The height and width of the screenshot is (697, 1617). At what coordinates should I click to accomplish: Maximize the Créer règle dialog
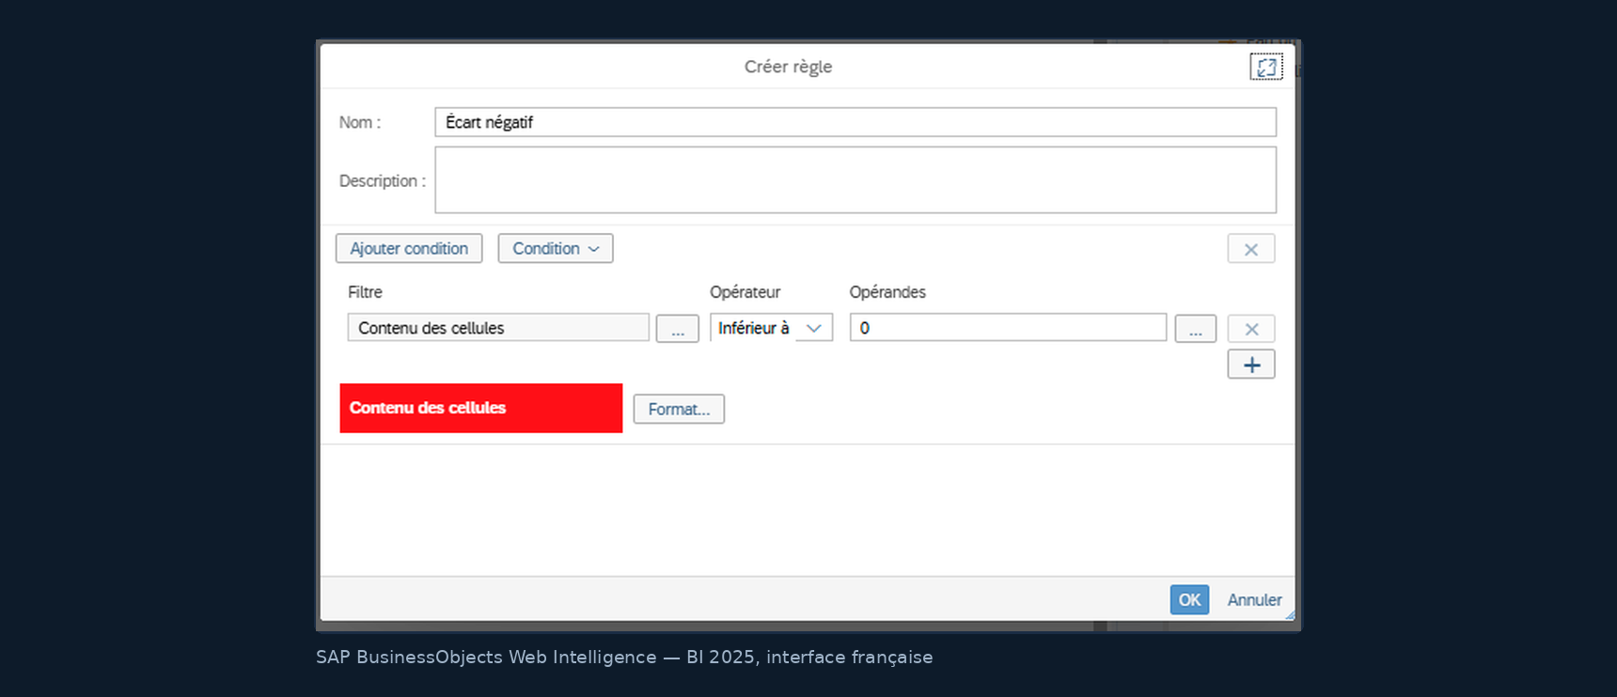(1266, 67)
